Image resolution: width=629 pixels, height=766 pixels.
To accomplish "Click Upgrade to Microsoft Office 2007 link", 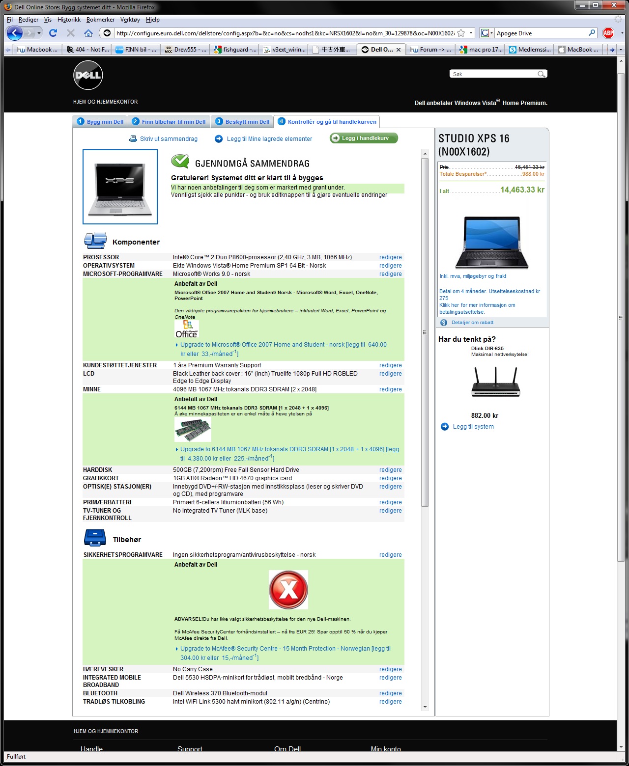I will click(x=284, y=349).
